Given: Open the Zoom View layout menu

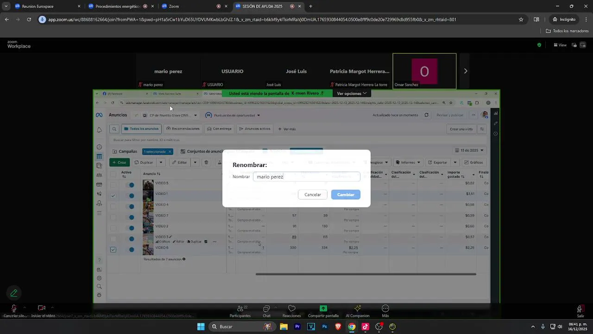Looking at the screenshot, I should (560, 45).
